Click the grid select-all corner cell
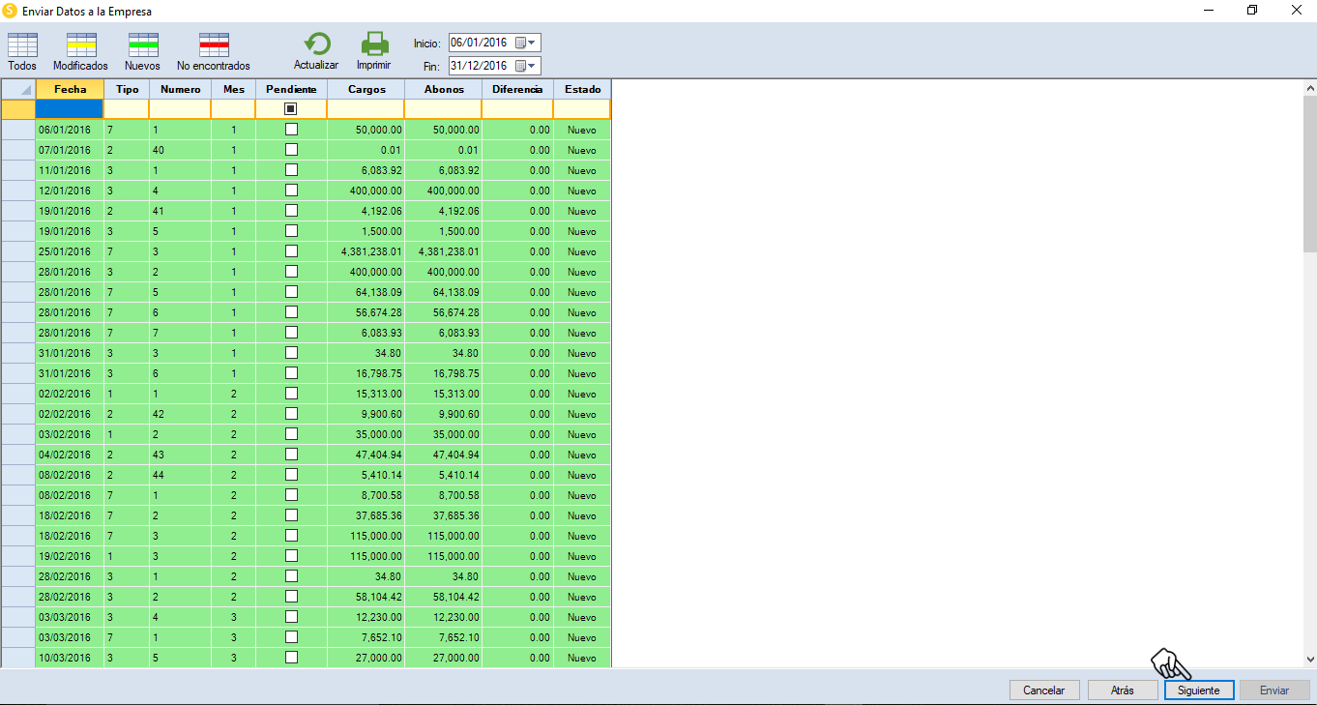This screenshot has width=1317, height=705. (18, 89)
